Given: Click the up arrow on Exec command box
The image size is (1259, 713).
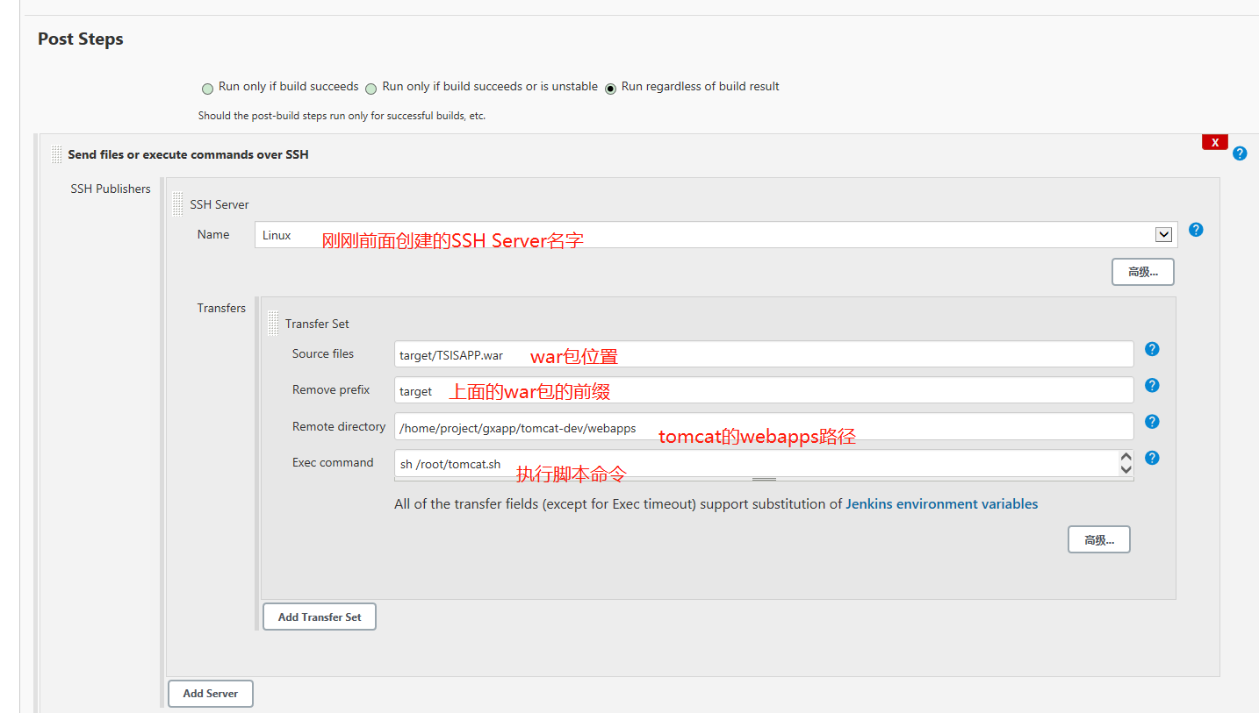Looking at the screenshot, I should (1126, 455).
